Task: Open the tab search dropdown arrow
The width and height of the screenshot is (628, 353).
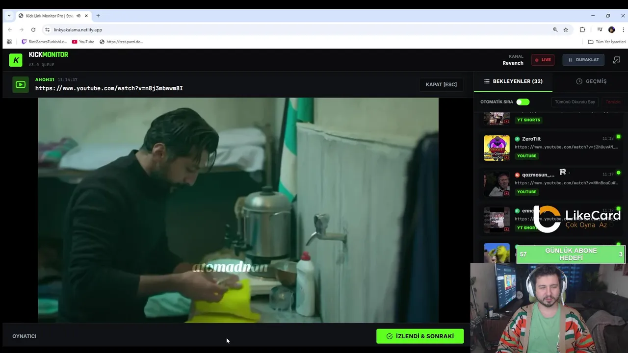Action: [x=9, y=16]
